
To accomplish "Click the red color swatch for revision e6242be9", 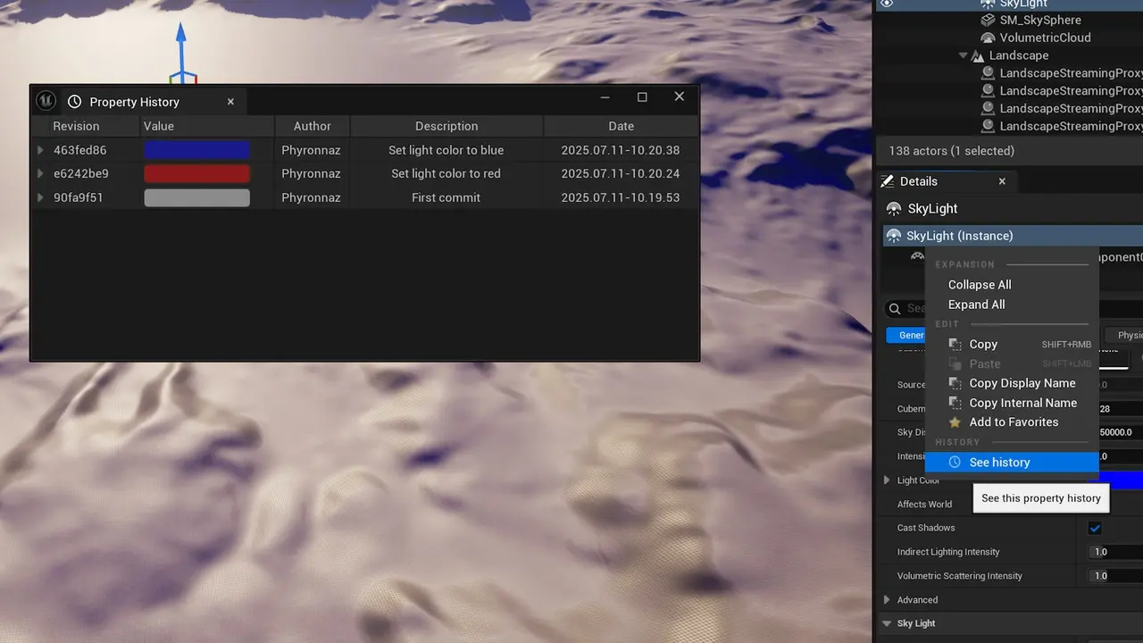I will (196, 174).
